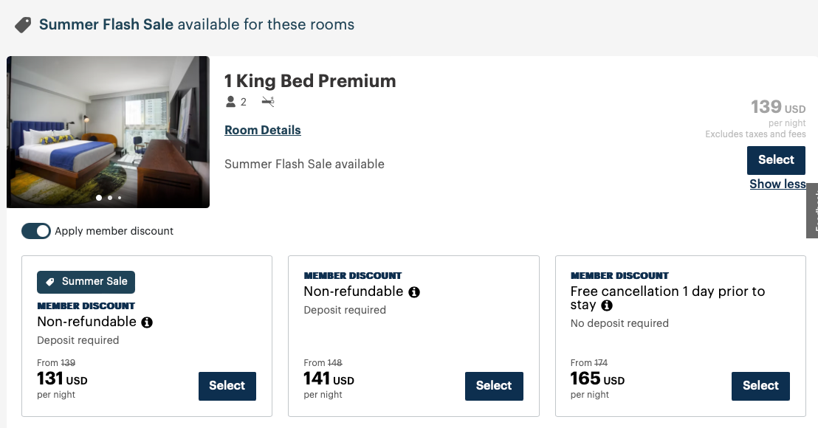Click the two-guest occupancy person icon
Viewport: 818px width, 428px height.
(x=230, y=102)
